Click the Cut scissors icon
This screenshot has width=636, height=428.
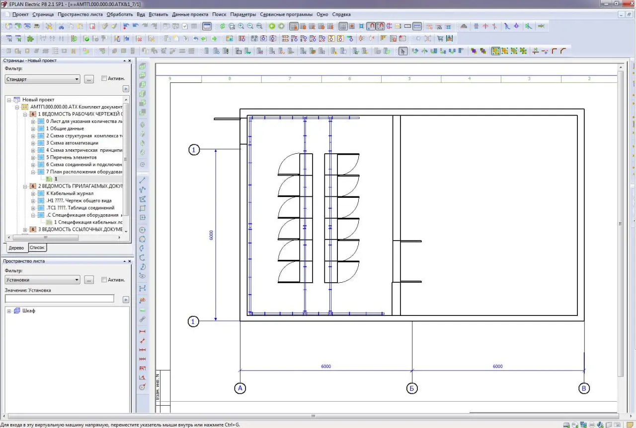point(61,26)
